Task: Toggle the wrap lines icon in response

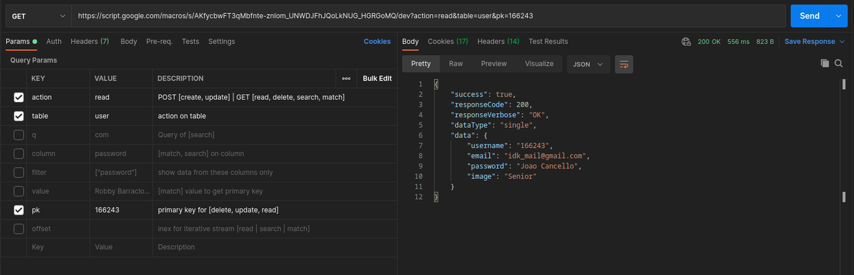Action: click(x=624, y=64)
